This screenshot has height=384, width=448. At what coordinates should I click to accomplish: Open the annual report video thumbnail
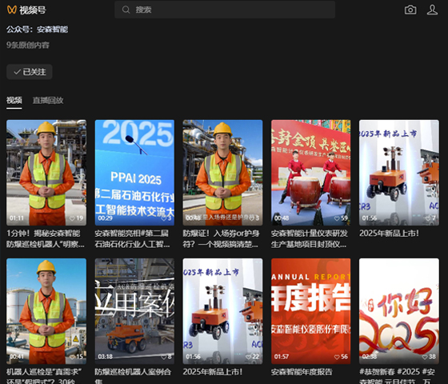point(311,311)
